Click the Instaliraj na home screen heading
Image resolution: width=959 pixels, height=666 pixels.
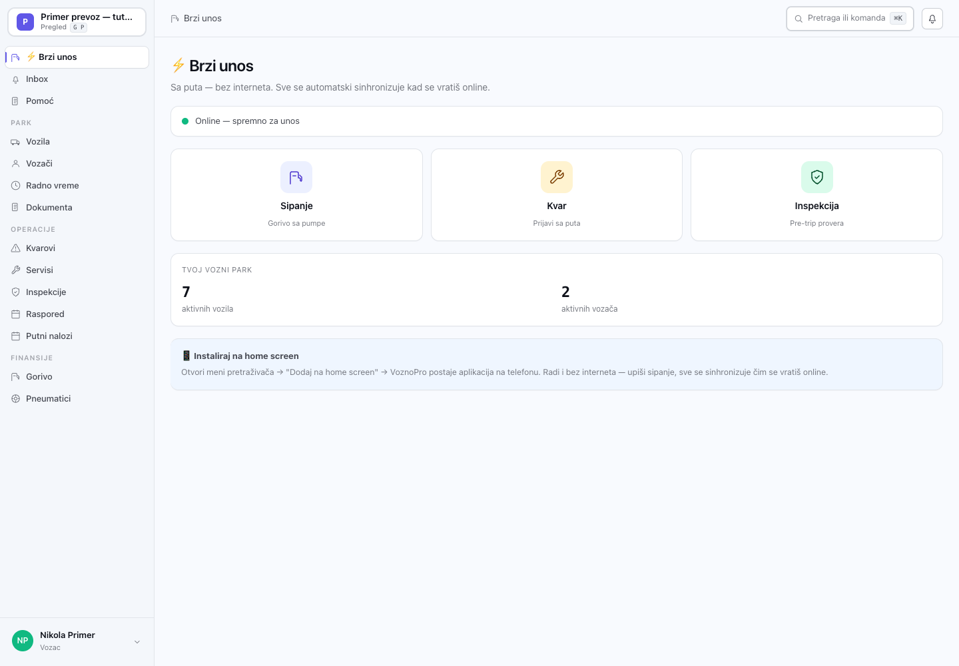point(240,356)
